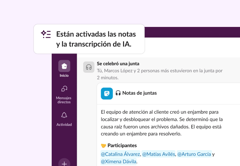The image size is (240, 166).
Task: Click the @Catalina Álvarez mention
Action: pos(120,154)
